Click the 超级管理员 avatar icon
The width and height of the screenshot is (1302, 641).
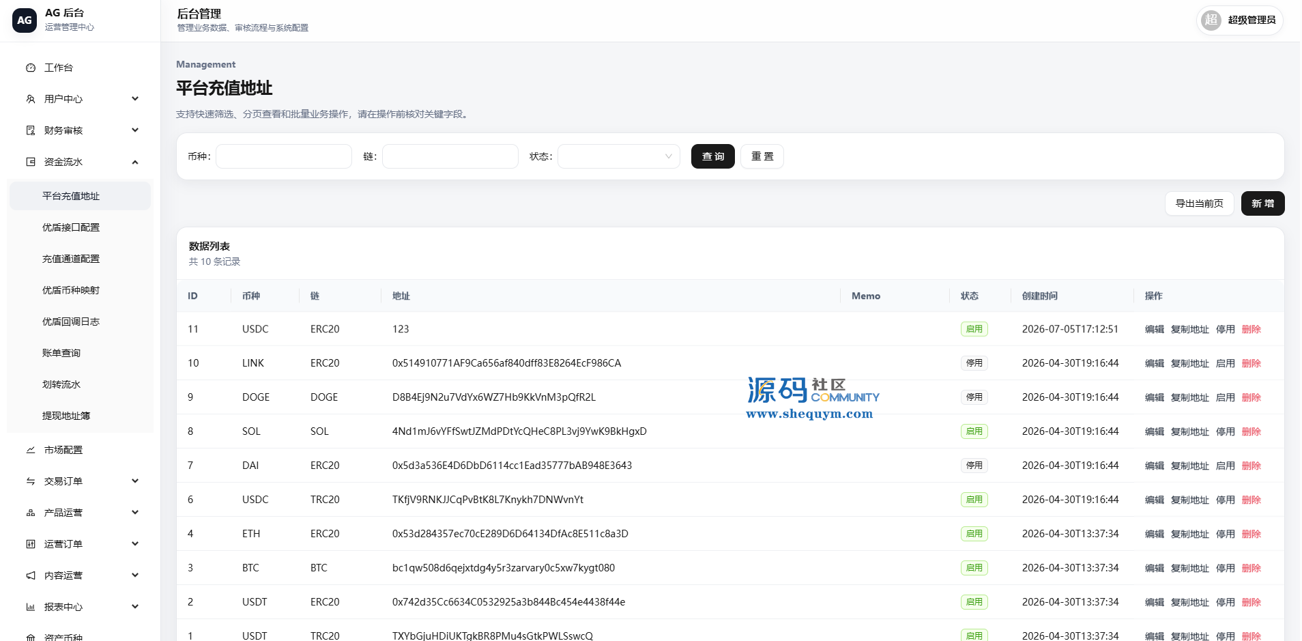(1211, 20)
